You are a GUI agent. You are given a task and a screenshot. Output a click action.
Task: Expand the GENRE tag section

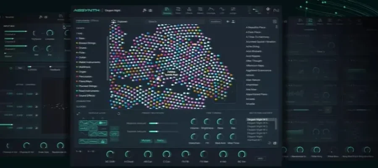point(80,28)
